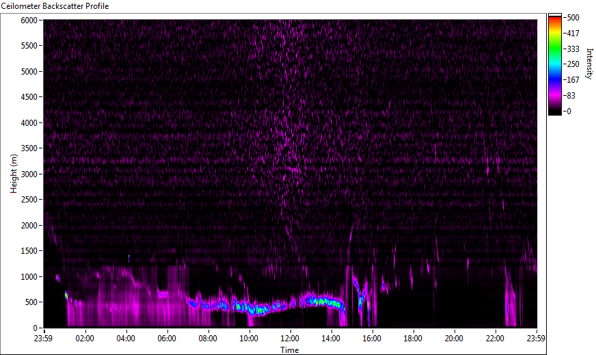Image resolution: width=596 pixels, height=355 pixels.
Task: Click the 500 height axis value
Action: pyautogui.click(x=31, y=302)
